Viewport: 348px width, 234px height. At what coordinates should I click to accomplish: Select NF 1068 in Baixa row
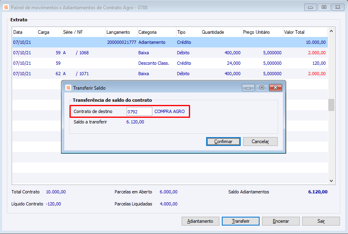click(x=84, y=53)
